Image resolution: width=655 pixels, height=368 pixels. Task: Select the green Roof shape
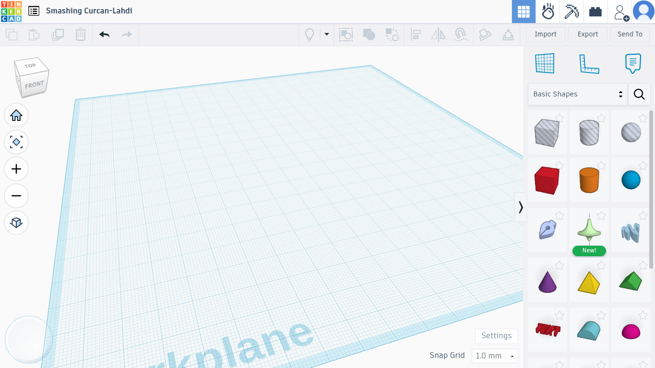(631, 280)
